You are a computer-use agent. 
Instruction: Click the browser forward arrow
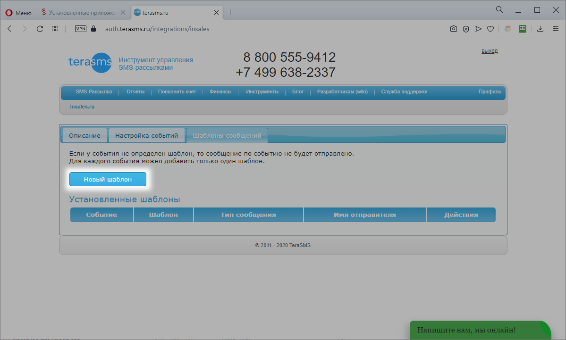click(25, 29)
